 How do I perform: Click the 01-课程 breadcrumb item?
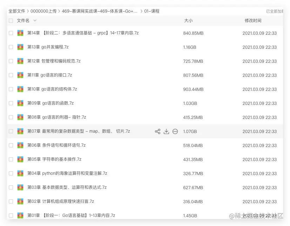point(152,11)
